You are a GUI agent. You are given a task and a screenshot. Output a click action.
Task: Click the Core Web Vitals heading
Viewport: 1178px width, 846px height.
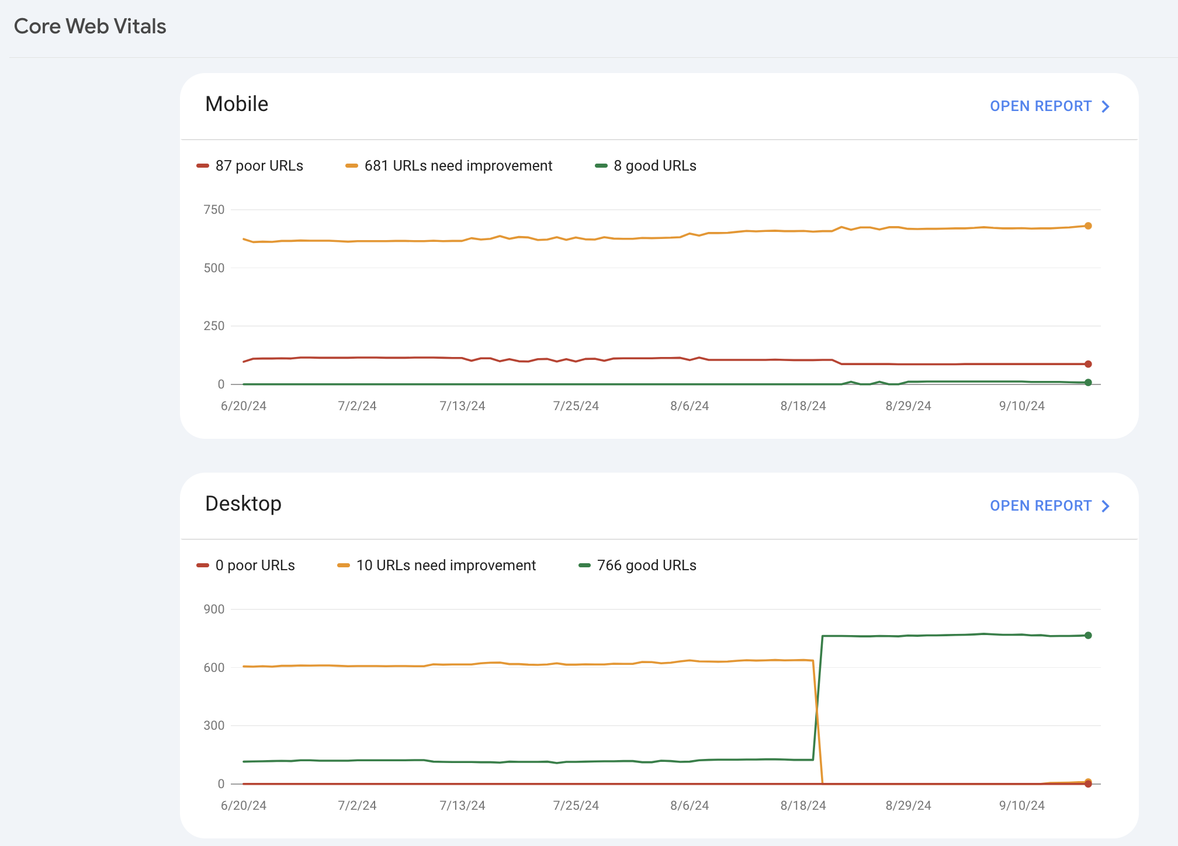point(91,26)
